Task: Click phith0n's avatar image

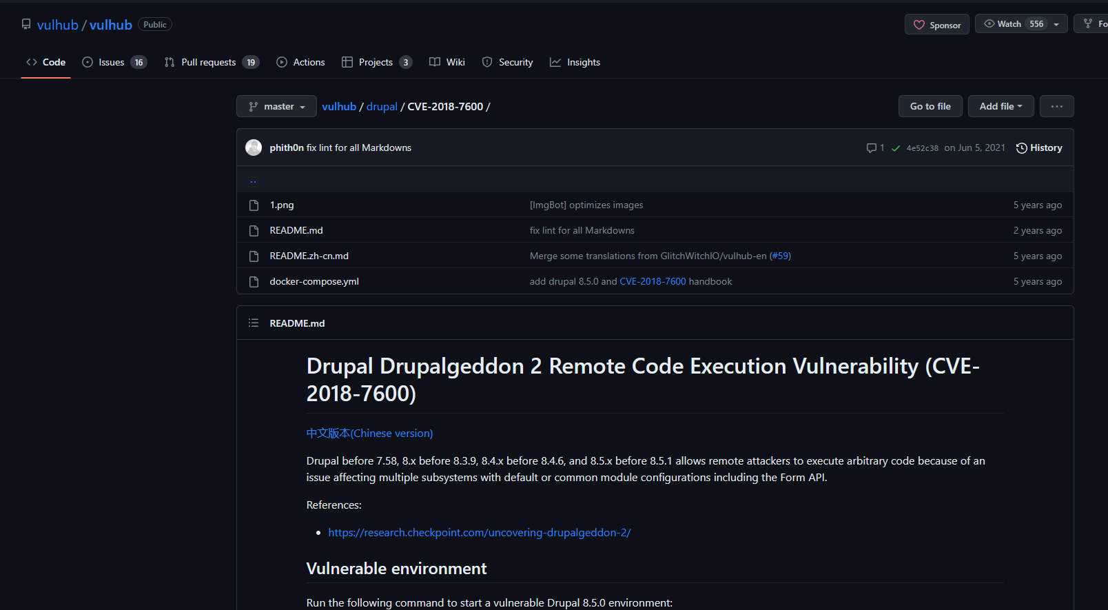Action: (x=254, y=148)
